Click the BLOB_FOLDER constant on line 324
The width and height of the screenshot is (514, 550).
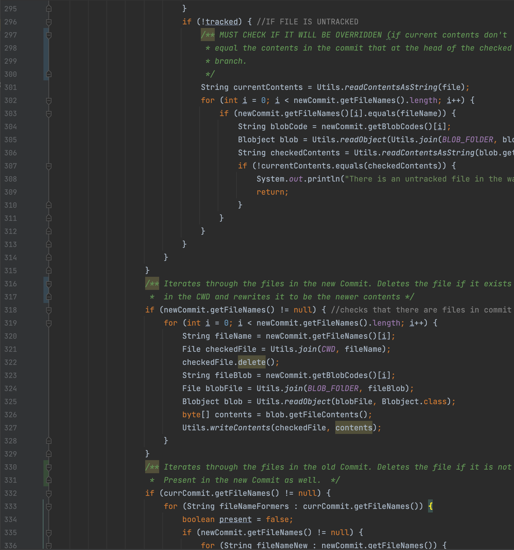333,388
